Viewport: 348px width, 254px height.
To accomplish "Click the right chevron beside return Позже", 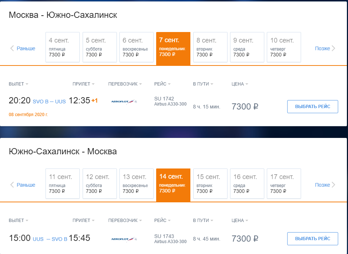I will pyautogui.click(x=333, y=185).
